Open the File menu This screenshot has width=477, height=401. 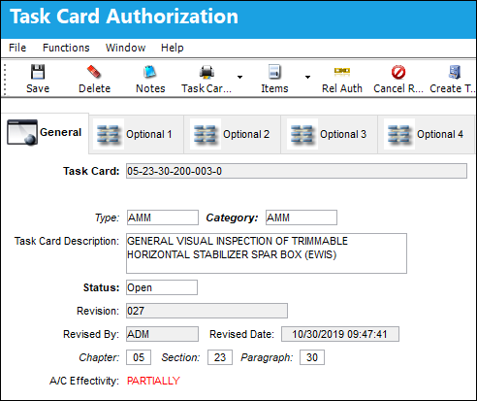click(x=17, y=48)
